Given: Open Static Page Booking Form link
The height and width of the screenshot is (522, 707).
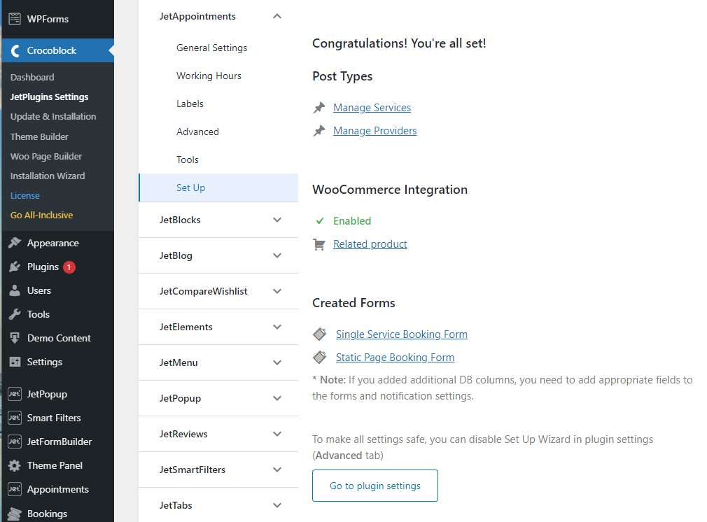Looking at the screenshot, I should pos(395,357).
